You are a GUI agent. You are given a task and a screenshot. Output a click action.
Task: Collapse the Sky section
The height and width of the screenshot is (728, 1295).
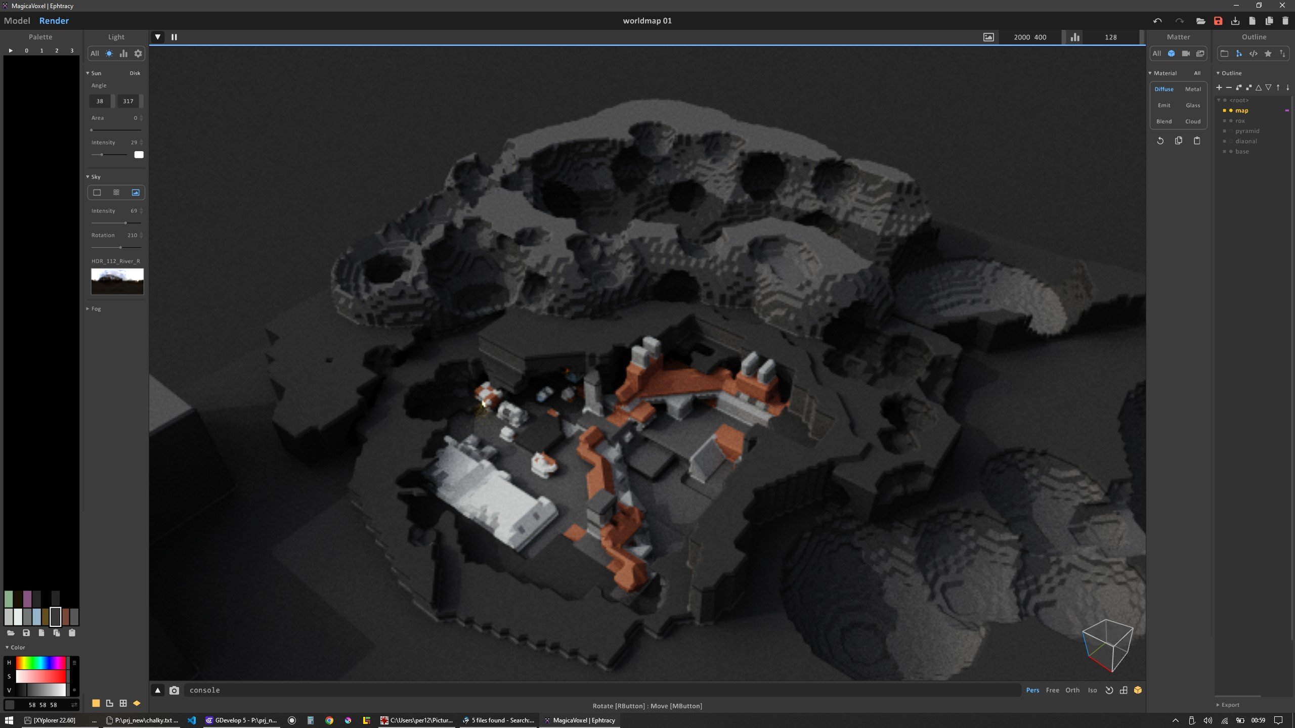tap(88, 176)
